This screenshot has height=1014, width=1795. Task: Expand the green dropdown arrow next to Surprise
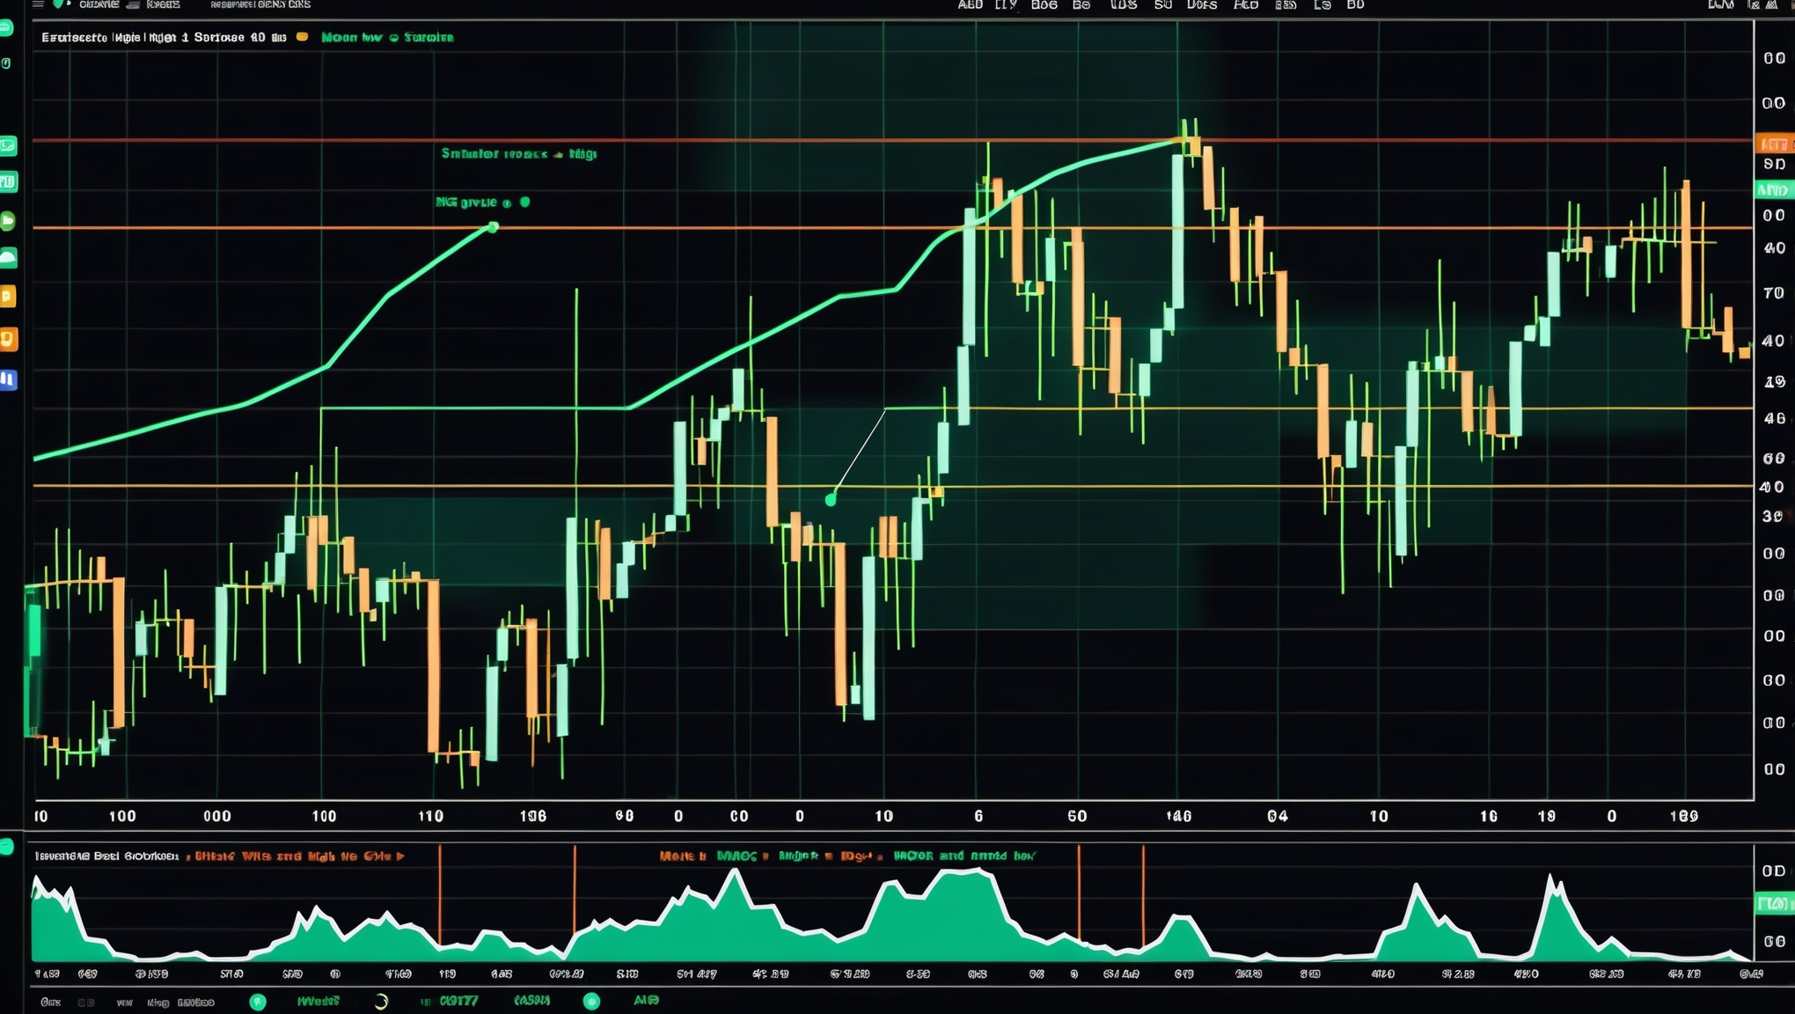pos(393,37)
